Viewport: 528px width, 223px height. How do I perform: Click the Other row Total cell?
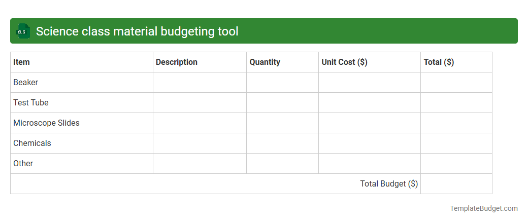click(456, 164)
